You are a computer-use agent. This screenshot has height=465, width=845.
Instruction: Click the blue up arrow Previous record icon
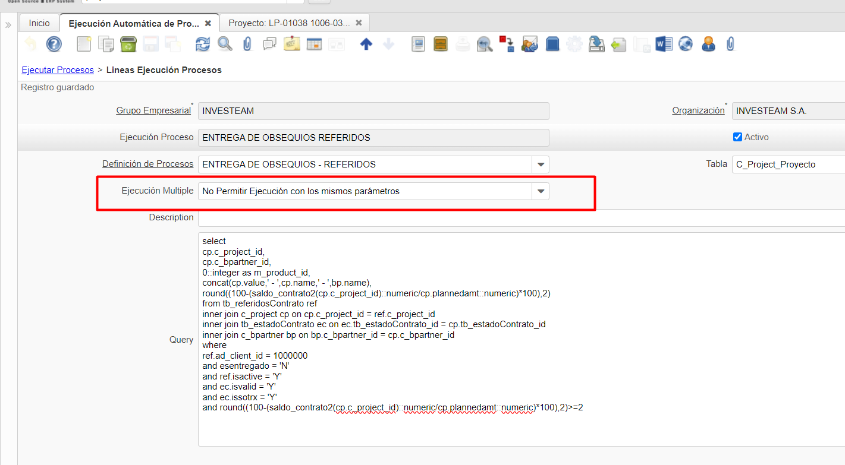pyautogui.click(x=366, y=44)
